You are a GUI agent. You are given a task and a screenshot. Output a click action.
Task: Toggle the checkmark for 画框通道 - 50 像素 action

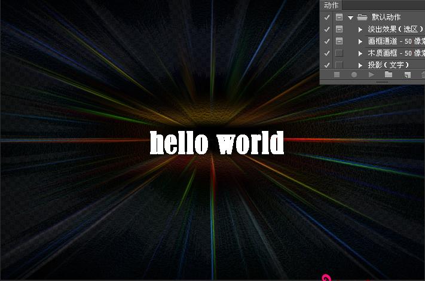[327, 41]
